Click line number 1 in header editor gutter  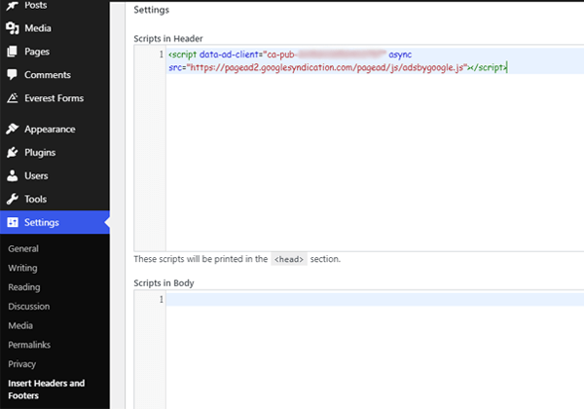162,55
